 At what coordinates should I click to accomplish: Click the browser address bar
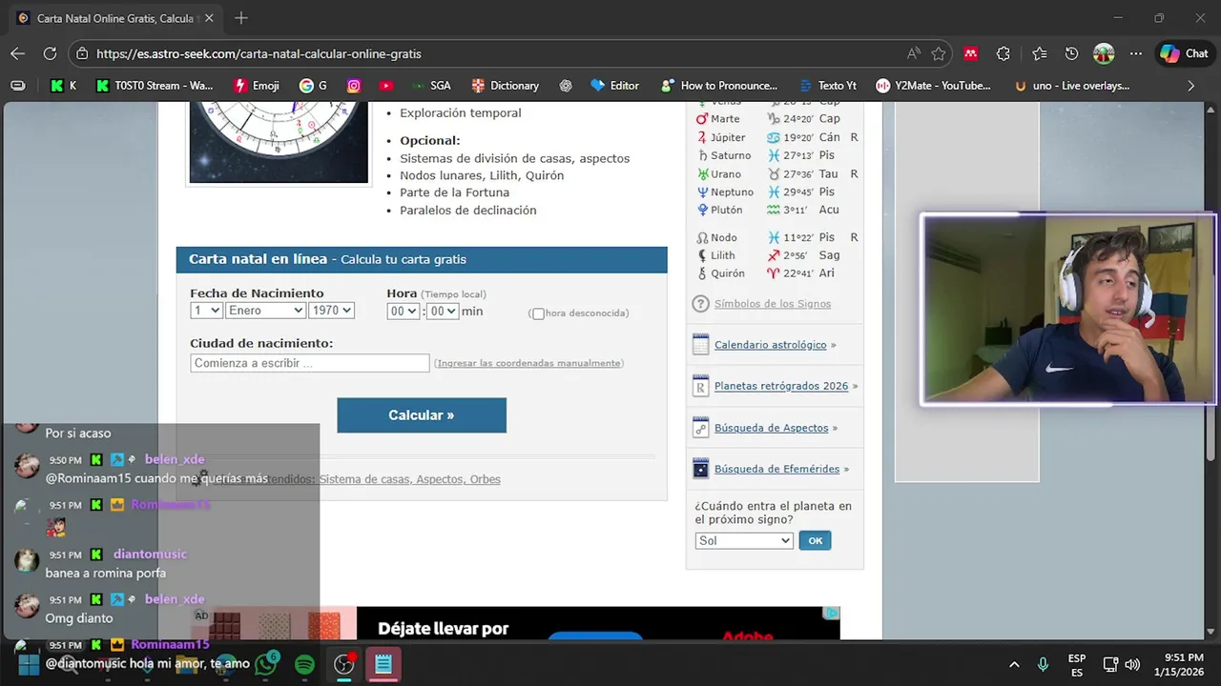(496, 54)
